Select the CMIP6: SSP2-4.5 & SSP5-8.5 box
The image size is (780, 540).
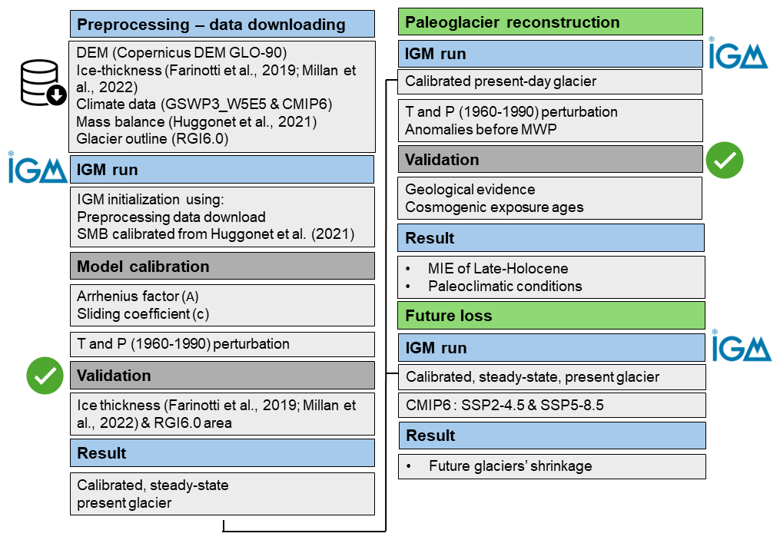point(550,405)
